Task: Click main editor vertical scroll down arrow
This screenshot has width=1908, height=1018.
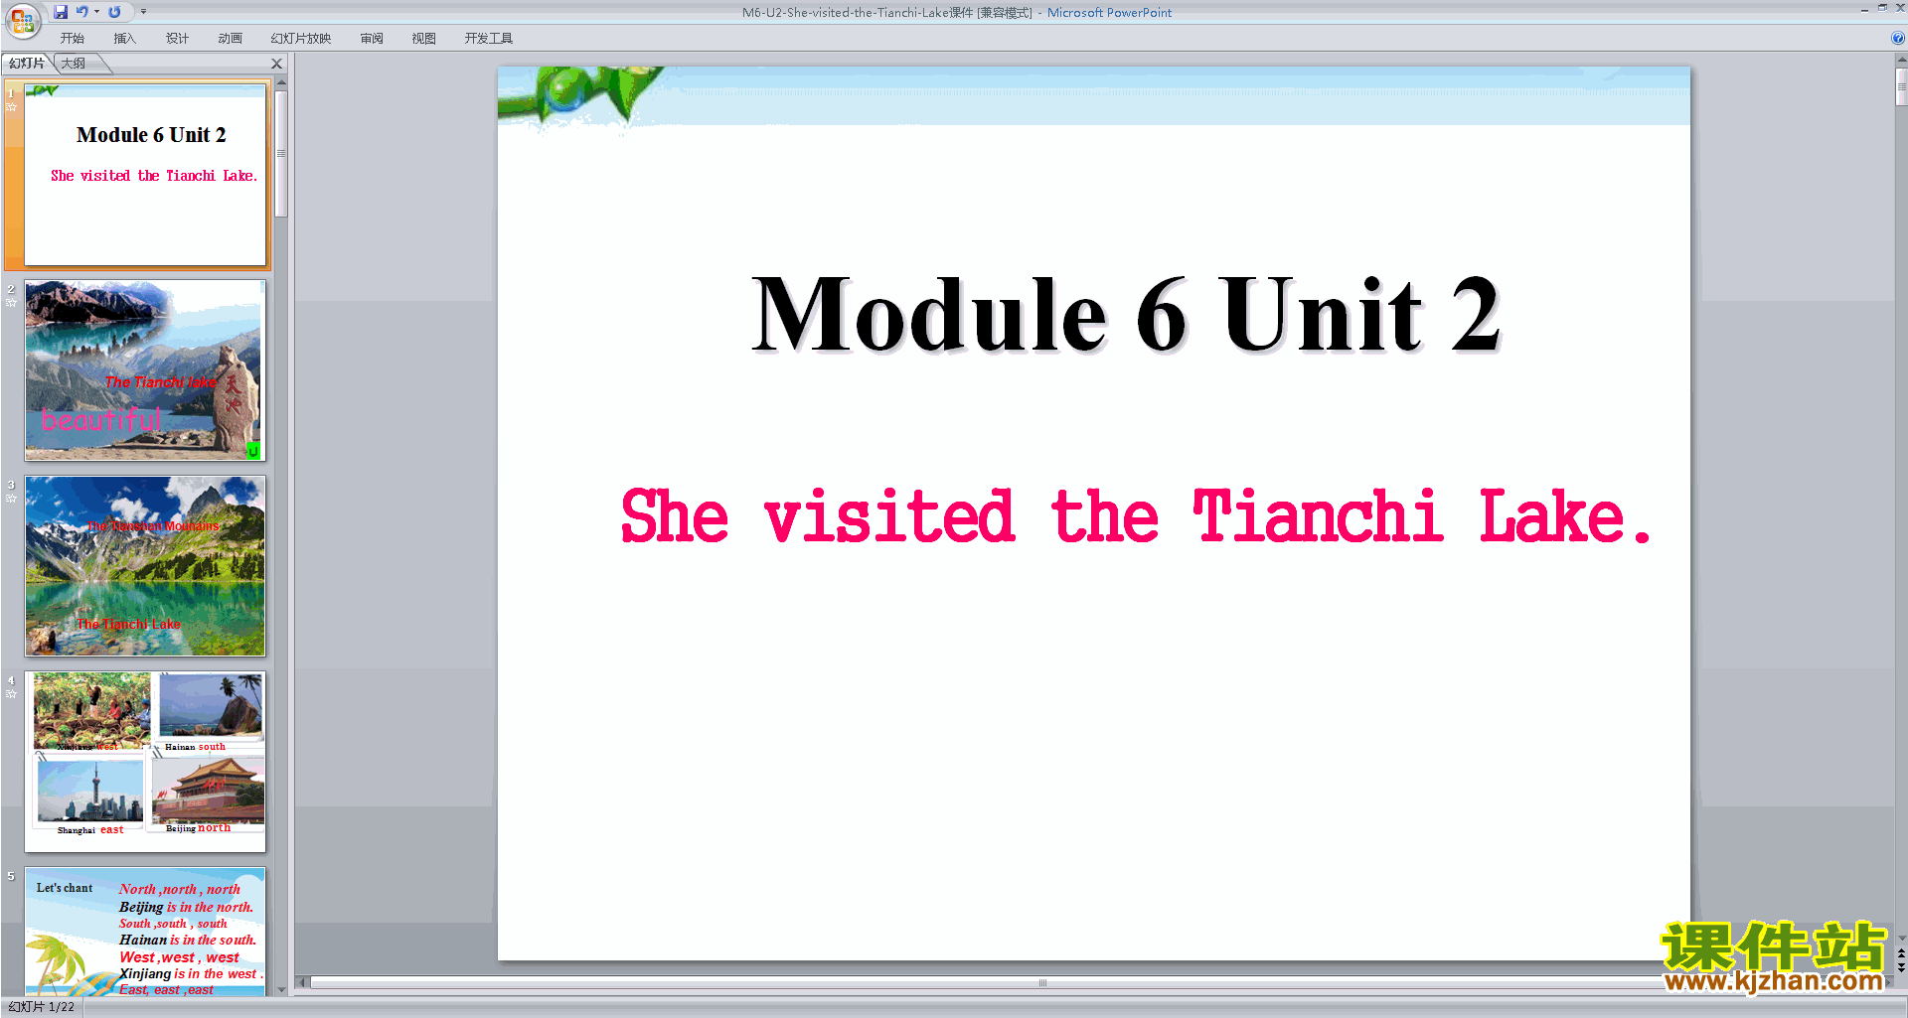Action: pyautogui.click(x=1901, y=937)
